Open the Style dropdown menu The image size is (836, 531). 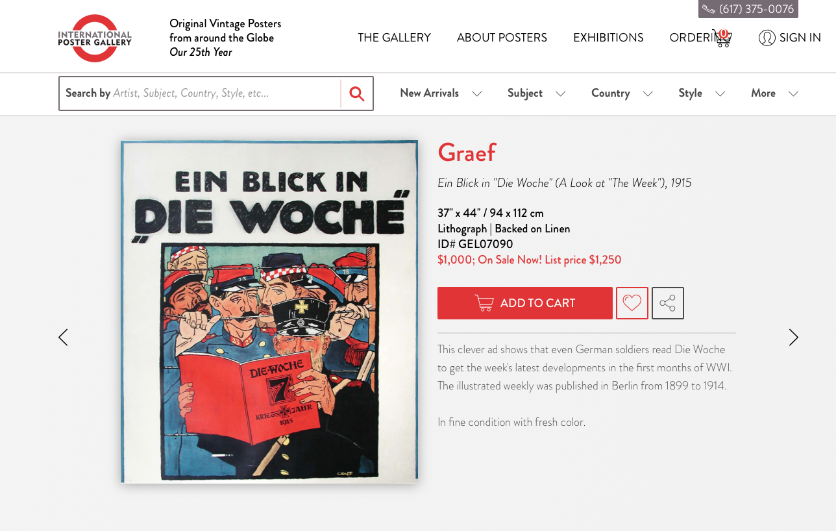(702, 93)
